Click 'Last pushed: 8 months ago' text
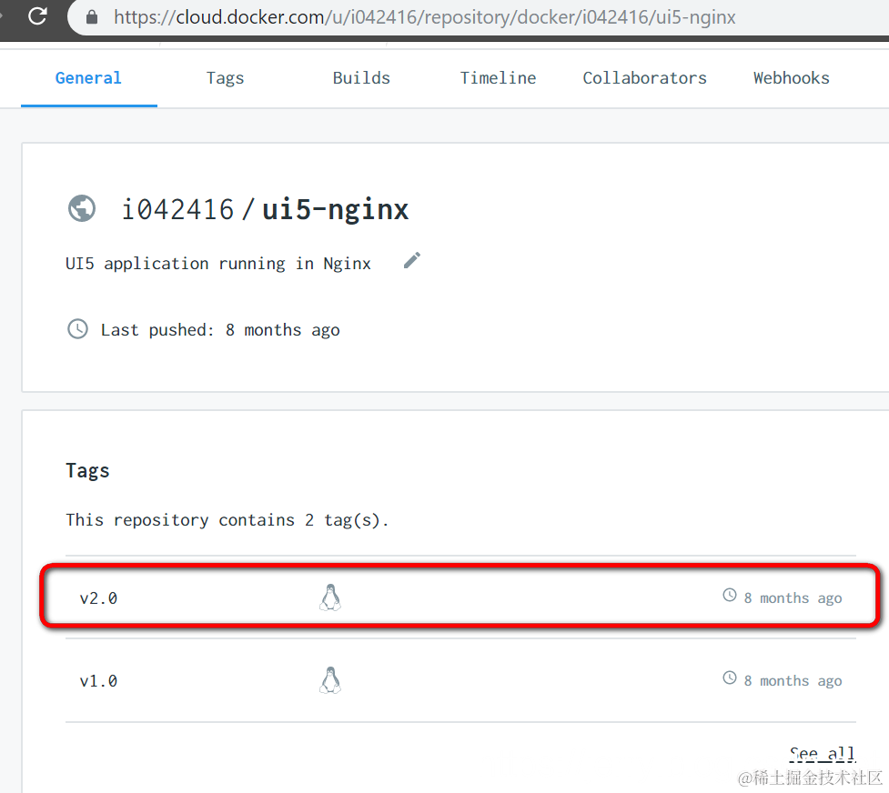The width and height of the screenshot is (889, 793). [x=220, y=330]
